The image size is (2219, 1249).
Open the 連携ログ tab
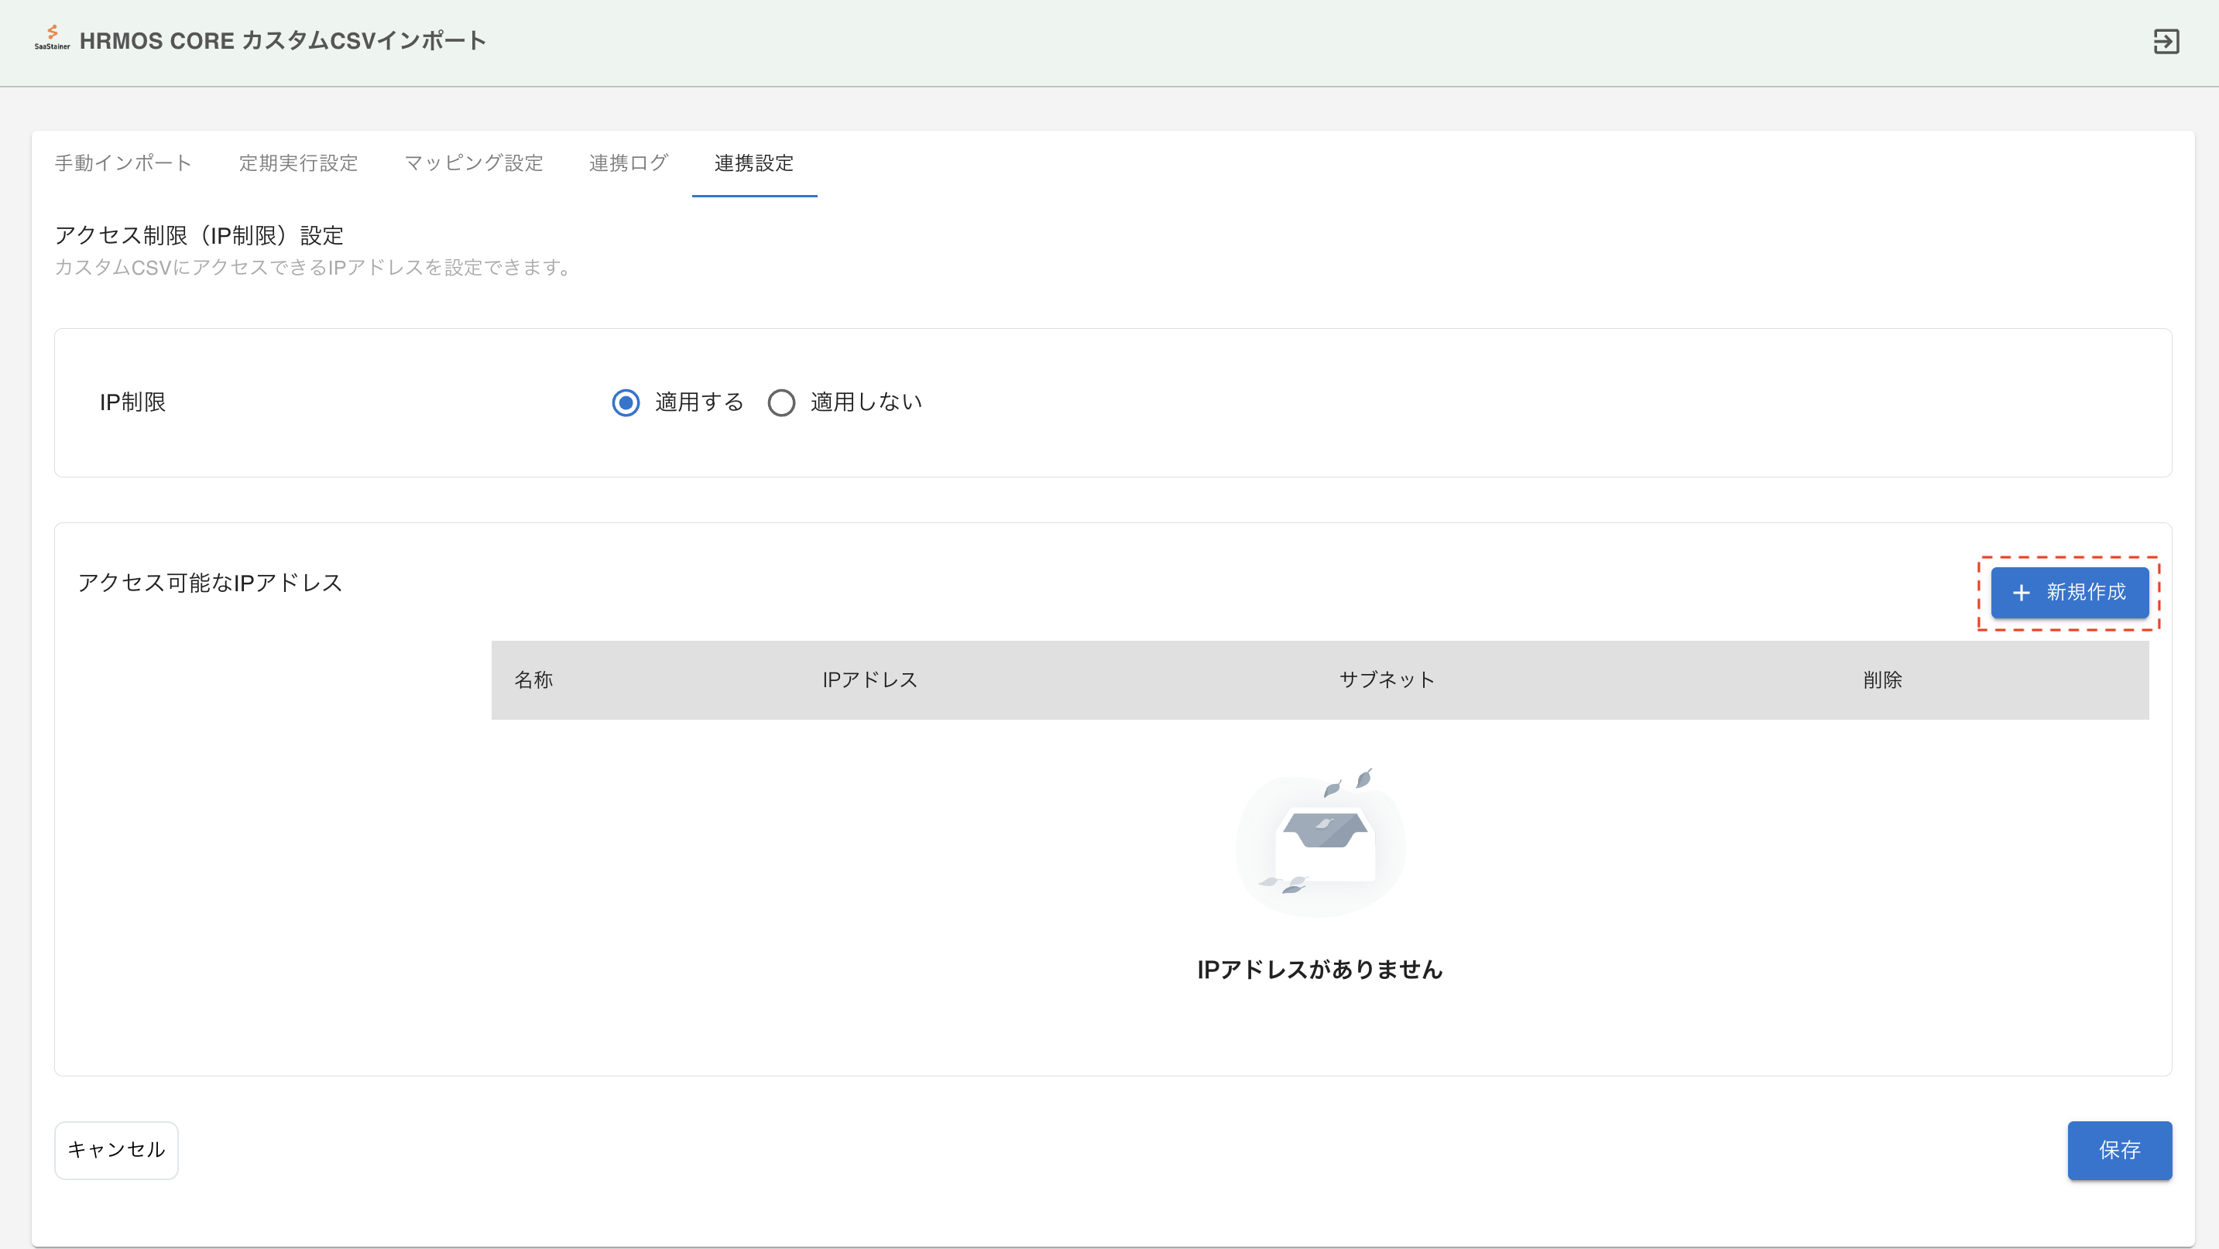point(629,163)
